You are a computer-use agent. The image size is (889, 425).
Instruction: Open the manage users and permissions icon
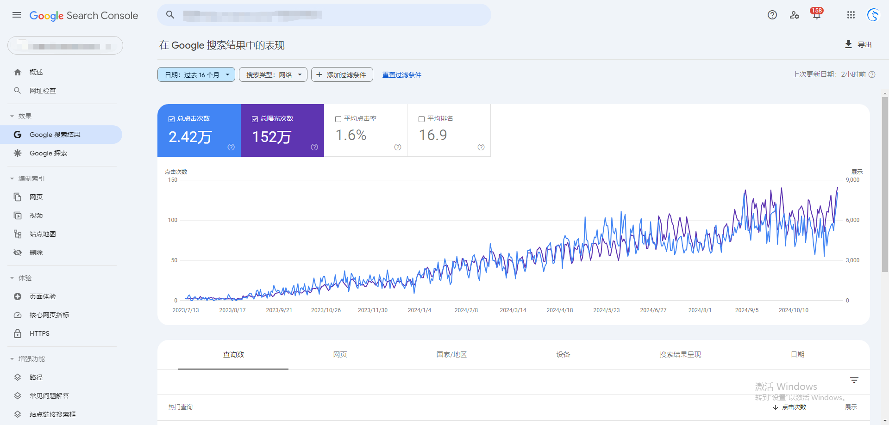[x=794, y=15]
